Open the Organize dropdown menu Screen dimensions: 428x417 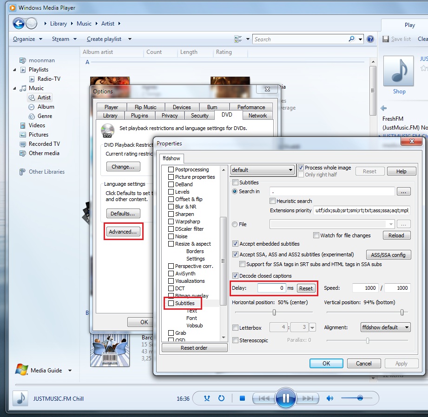27,39
